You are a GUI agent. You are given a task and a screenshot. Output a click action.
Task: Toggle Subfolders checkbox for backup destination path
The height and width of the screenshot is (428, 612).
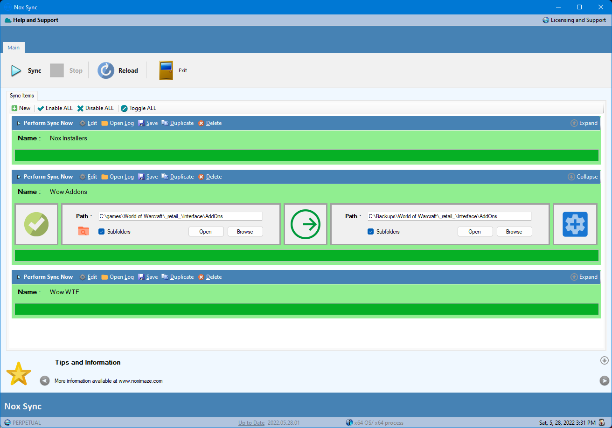click(x=371, y=232)
